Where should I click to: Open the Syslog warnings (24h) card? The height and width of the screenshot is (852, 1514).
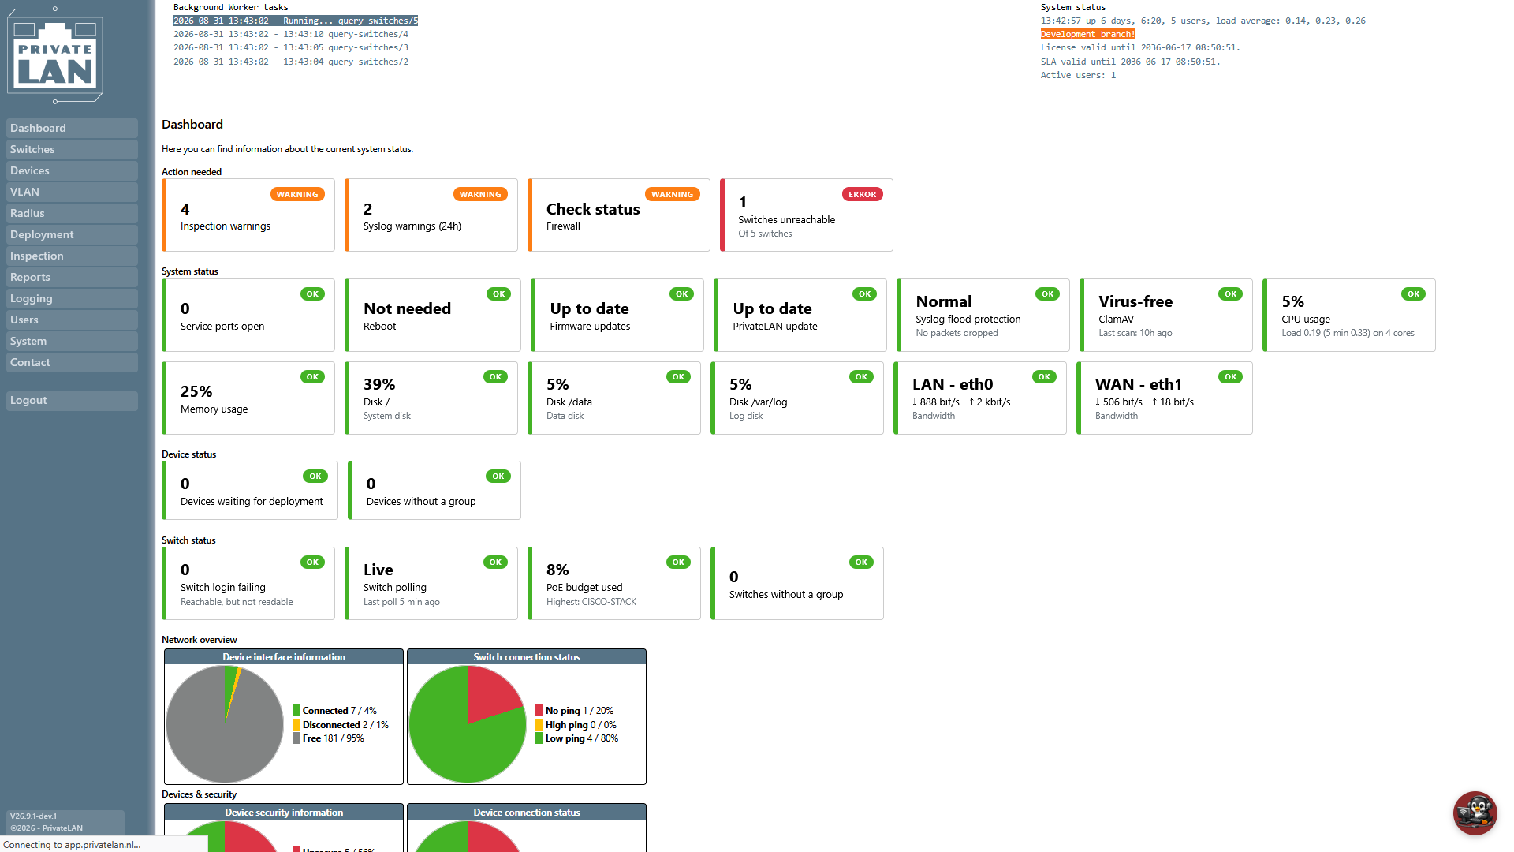click(431, 215)
